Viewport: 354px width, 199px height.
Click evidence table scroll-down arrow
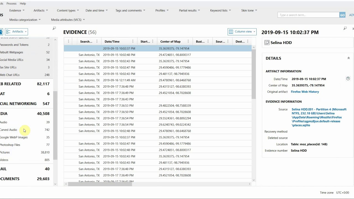(x=254, y=180)
